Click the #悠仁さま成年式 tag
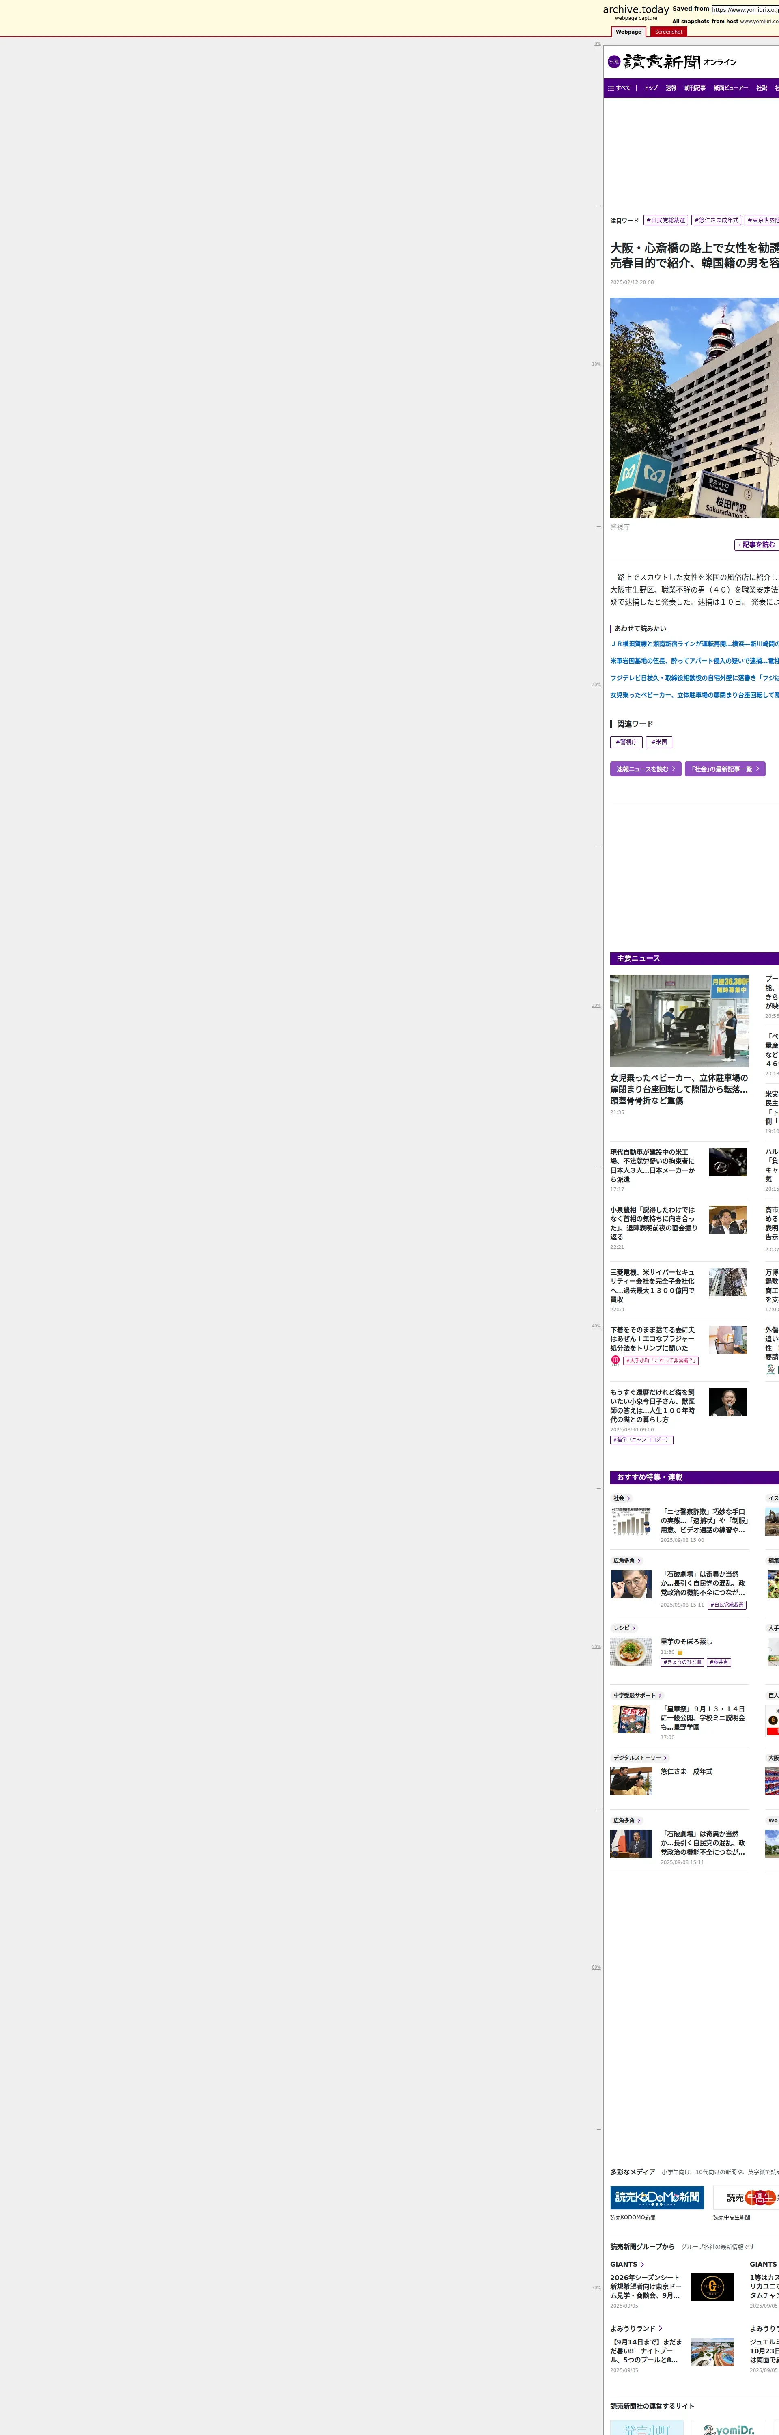 pyautogui.click(x=717, y=220)
